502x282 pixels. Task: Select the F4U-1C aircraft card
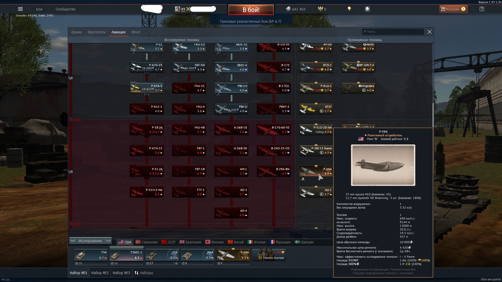tap(189, 88)
